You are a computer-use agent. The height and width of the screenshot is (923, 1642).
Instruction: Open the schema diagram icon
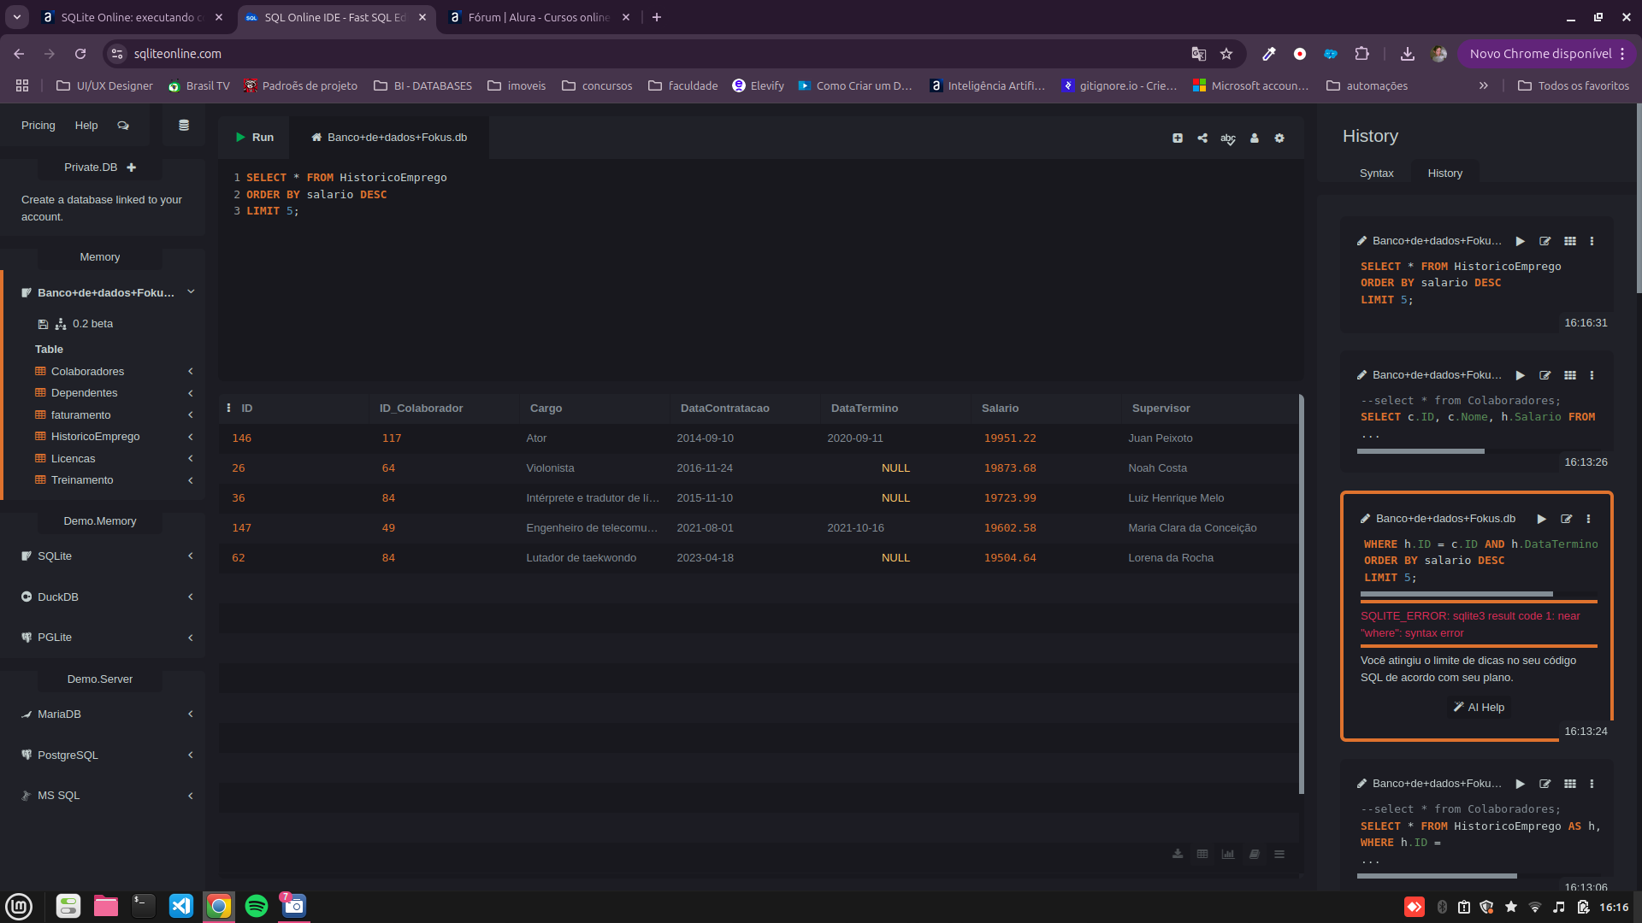point(61,324)
